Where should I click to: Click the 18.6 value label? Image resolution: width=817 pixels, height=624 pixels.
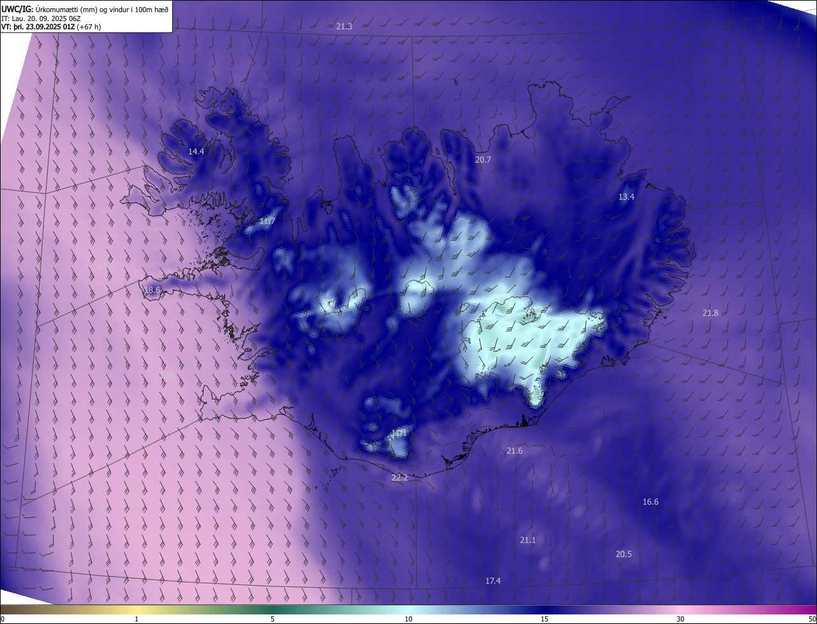(153, 290)
